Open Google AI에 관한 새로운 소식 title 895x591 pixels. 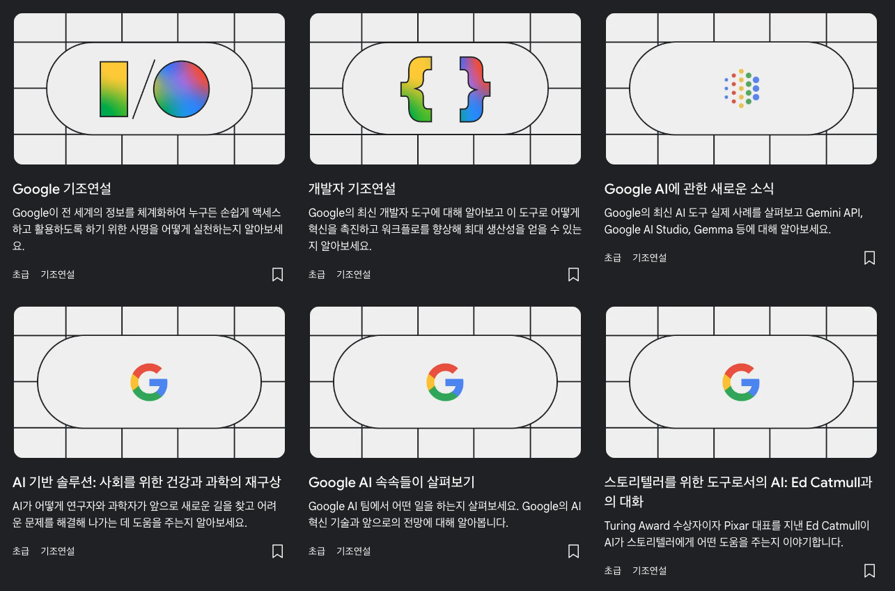689,189
